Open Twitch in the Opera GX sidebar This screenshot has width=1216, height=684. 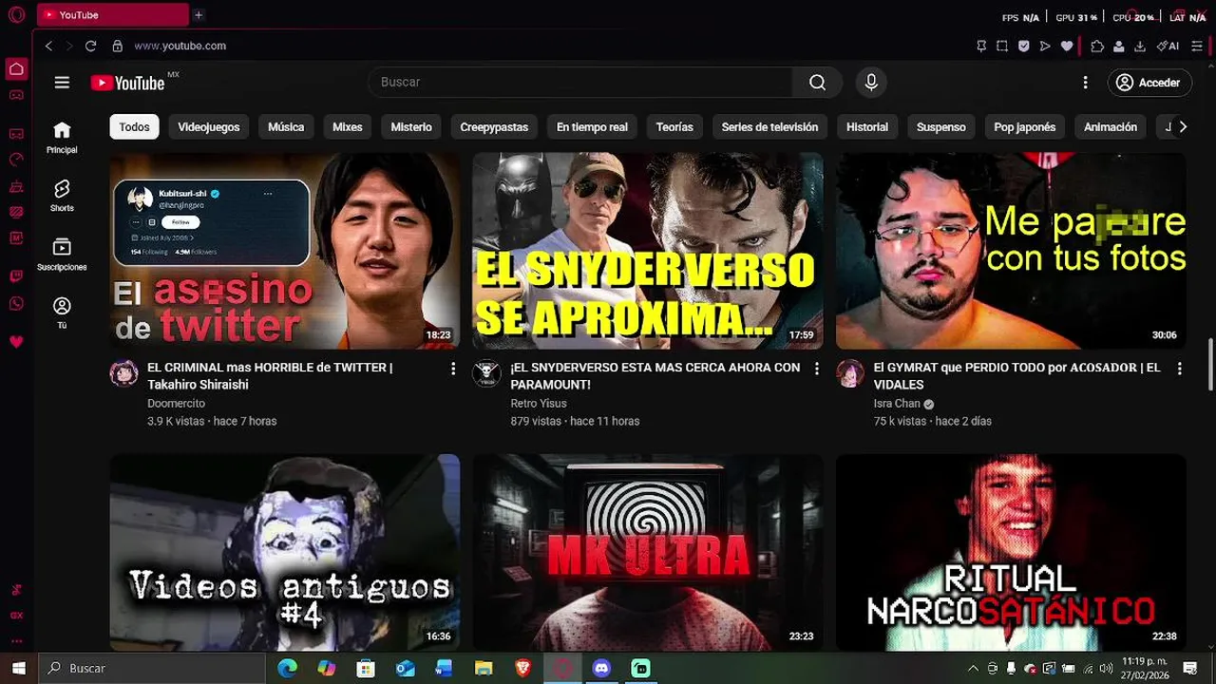[16, 276]
